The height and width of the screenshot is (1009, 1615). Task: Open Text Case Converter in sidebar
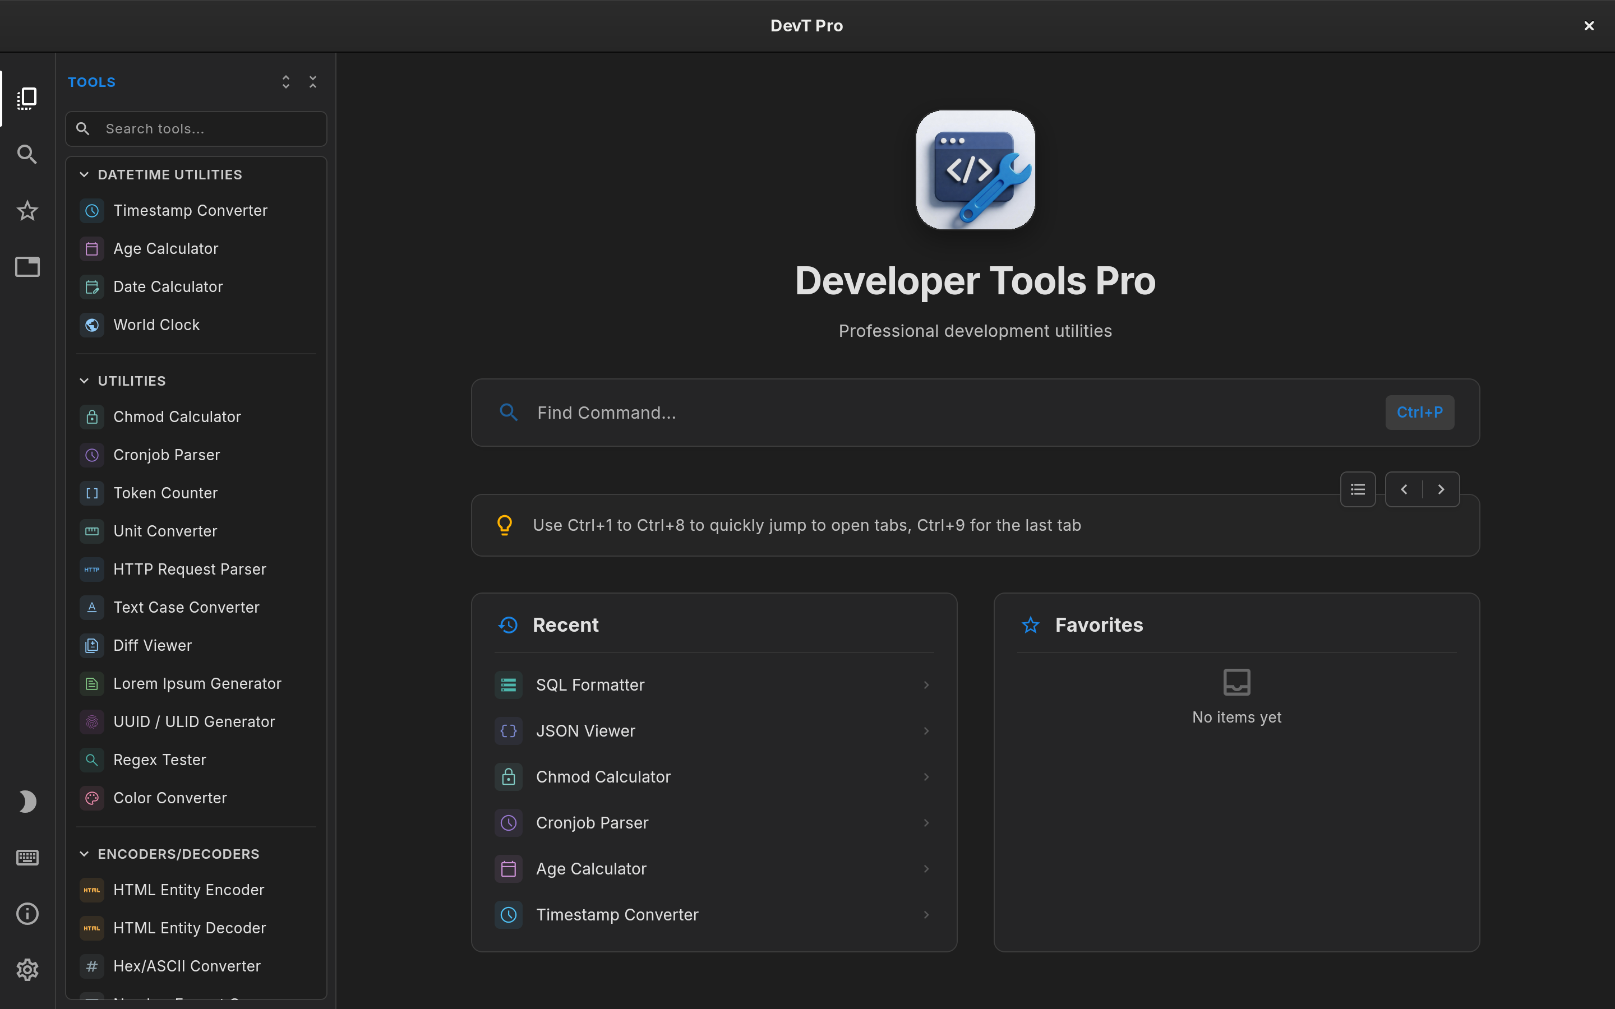[196, 607]
